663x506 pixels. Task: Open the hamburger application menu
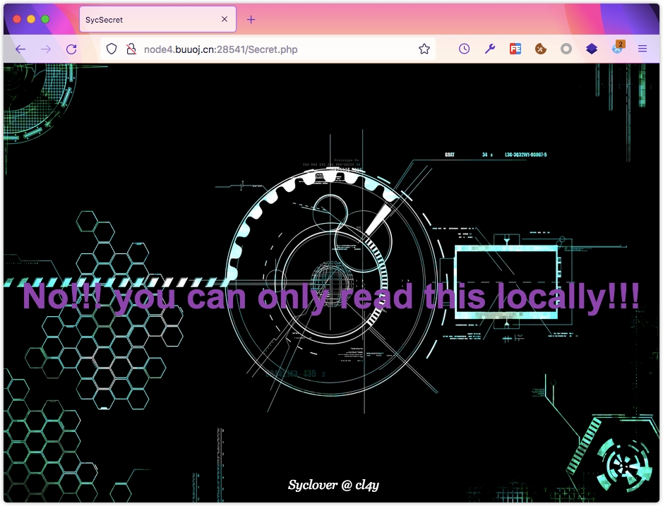643,49
